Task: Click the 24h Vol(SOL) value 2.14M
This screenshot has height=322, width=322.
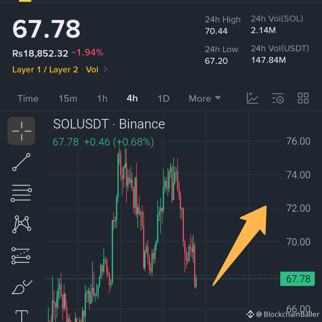Action: (x=263, y=30)
